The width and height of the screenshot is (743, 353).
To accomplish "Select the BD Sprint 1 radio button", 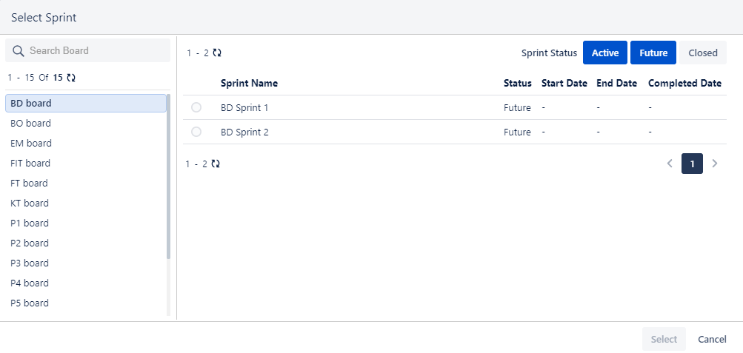I will (x=196, y=108).
